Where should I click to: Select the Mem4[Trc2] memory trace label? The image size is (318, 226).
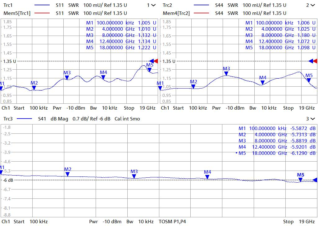(176, 13)
